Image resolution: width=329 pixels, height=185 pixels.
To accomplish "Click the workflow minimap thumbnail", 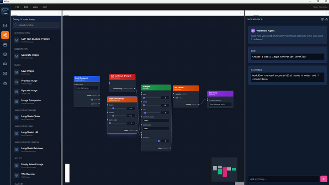I will pos(224,170).
